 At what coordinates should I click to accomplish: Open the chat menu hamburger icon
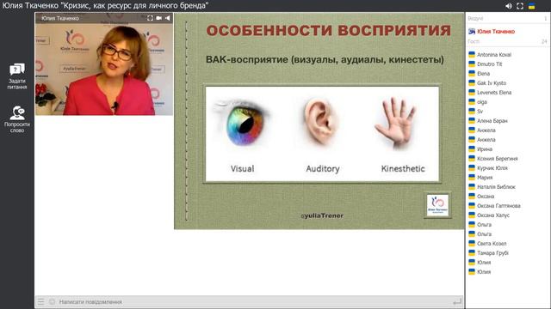point(40,301)
